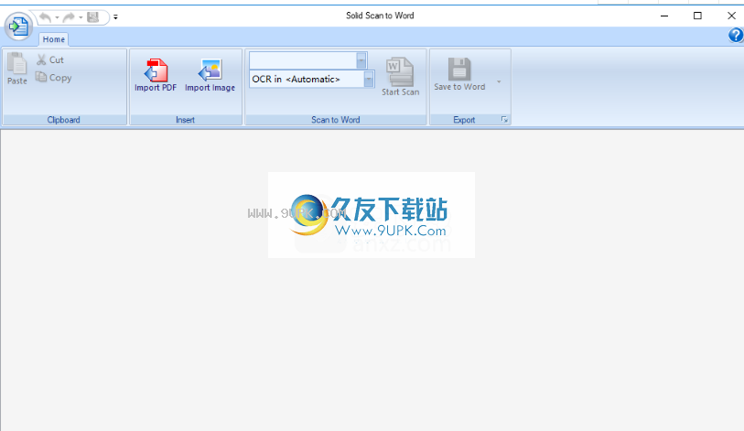The image size is (744, 431).
Task: Click inside the empty scanner selection field
Action: click(303, 60)
